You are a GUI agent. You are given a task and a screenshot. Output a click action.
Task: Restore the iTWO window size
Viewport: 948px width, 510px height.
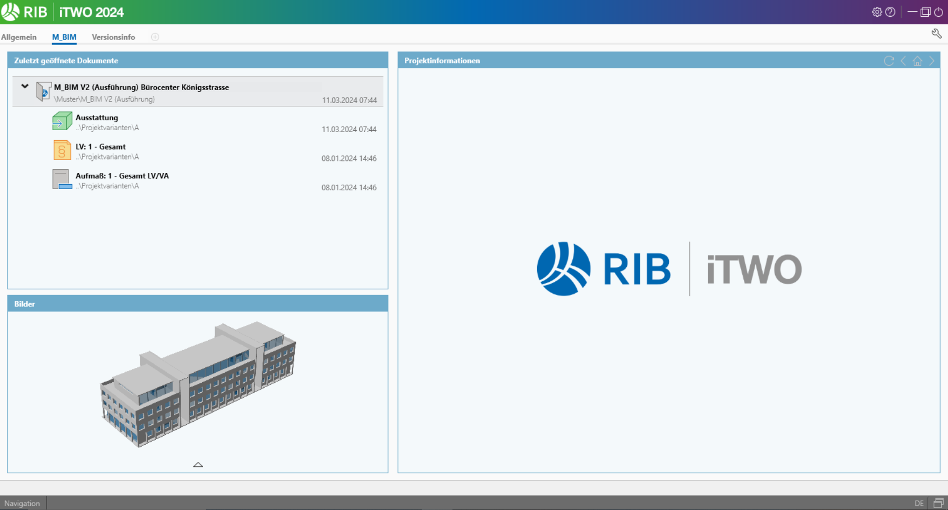point(925,12)
